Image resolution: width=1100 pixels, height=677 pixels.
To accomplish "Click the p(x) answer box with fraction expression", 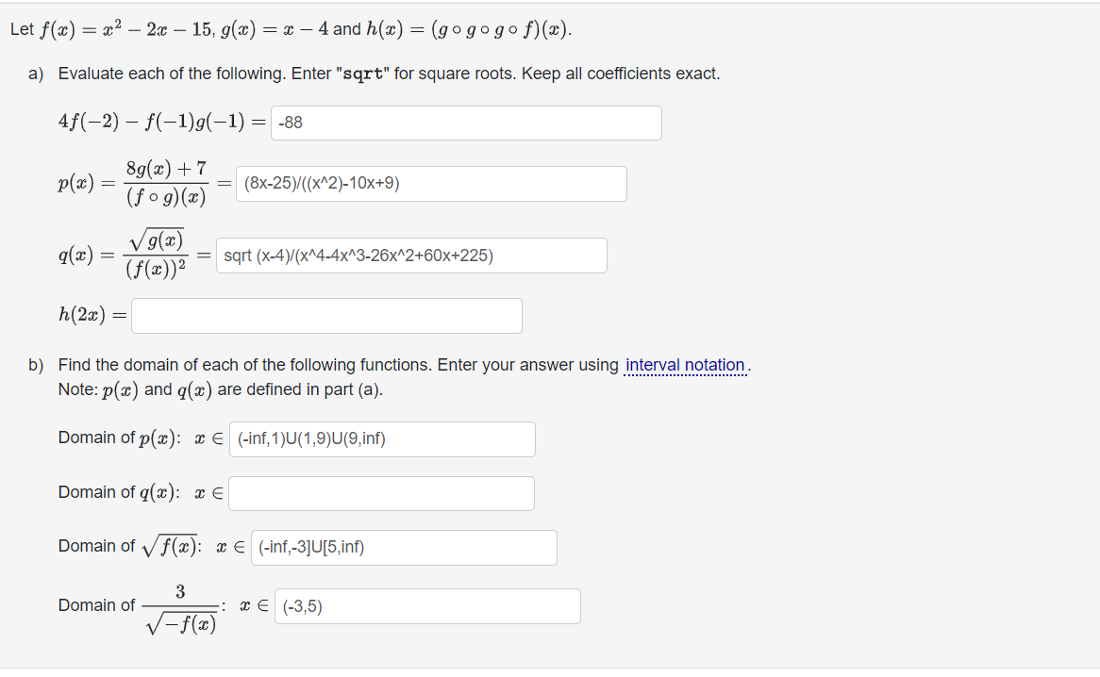I will tap(429, 183).
